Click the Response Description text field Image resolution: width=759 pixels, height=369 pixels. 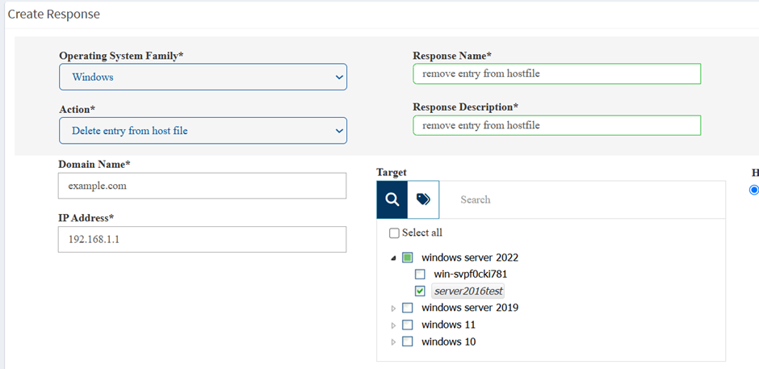556,125
